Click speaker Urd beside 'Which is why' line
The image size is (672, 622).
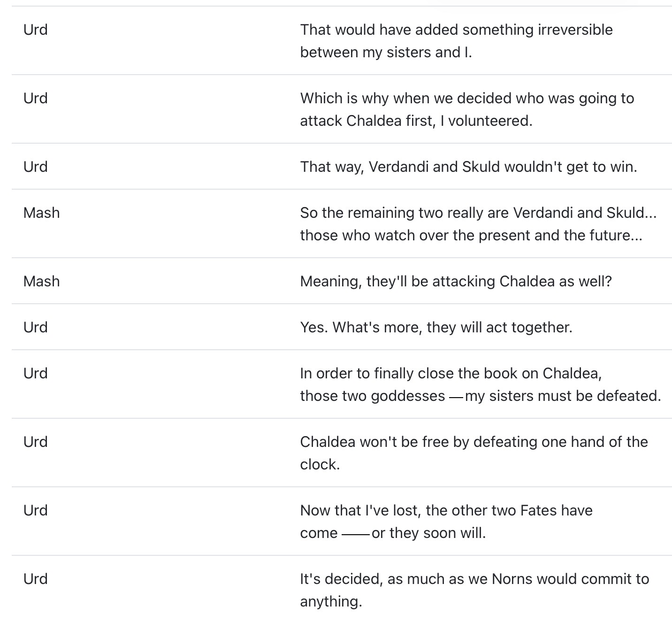coord(36,98)
